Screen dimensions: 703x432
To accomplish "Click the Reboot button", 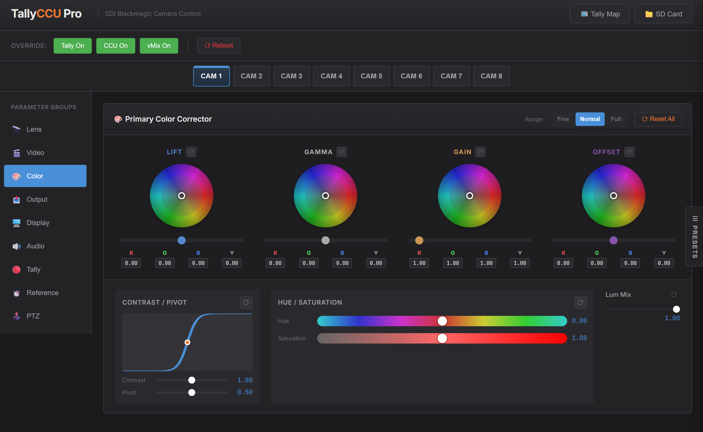I will (219, 46).
